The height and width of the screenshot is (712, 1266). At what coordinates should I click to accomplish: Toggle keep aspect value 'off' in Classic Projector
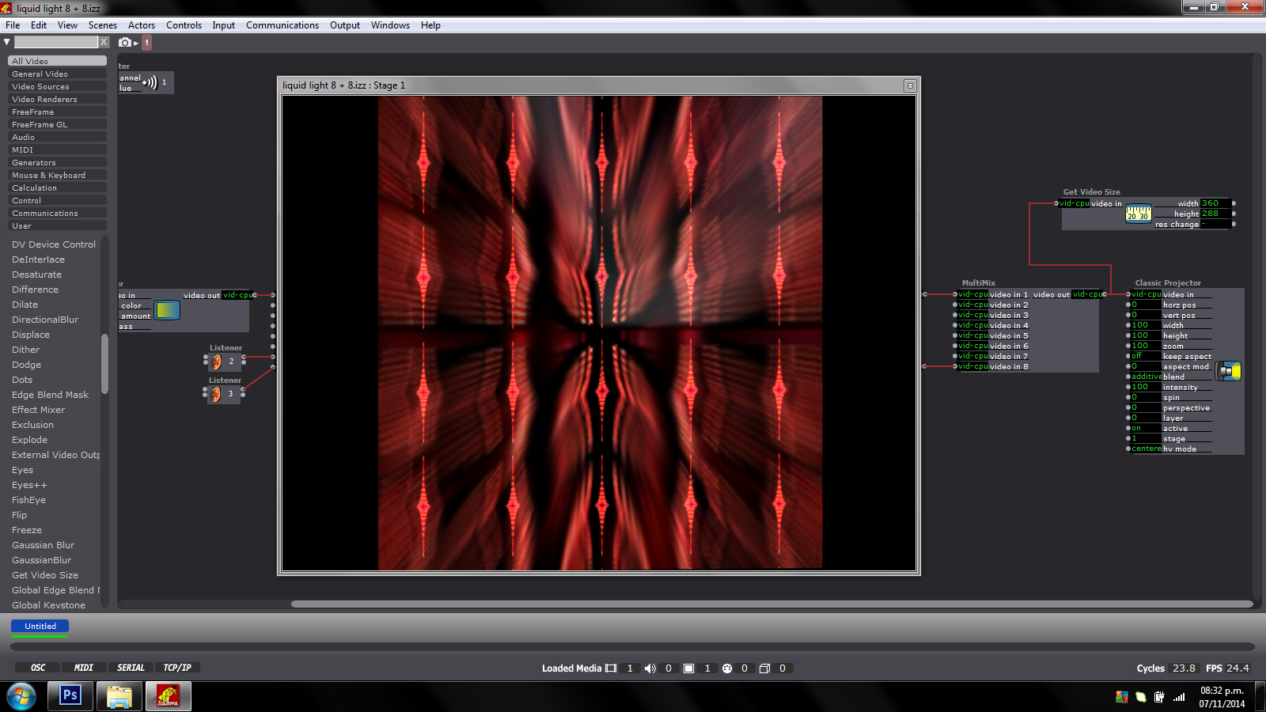click(x=1146, y=356)
